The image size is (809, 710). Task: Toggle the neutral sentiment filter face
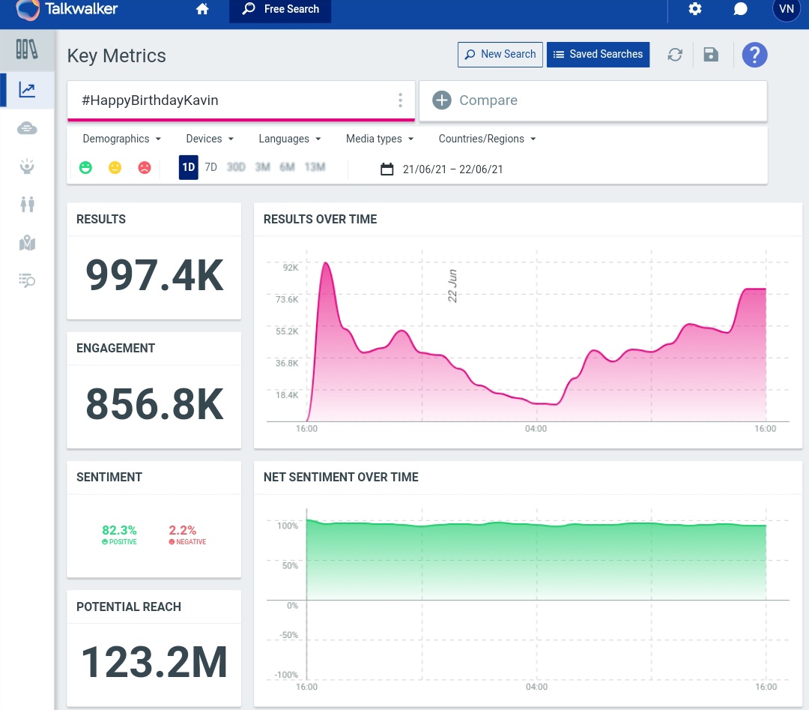pos(115,167)
